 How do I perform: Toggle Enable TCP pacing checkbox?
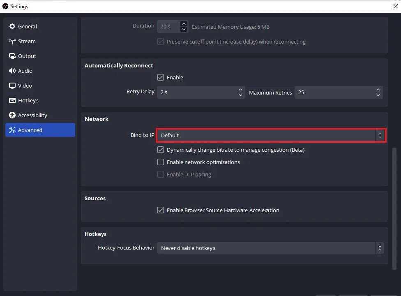click(161, 174)
